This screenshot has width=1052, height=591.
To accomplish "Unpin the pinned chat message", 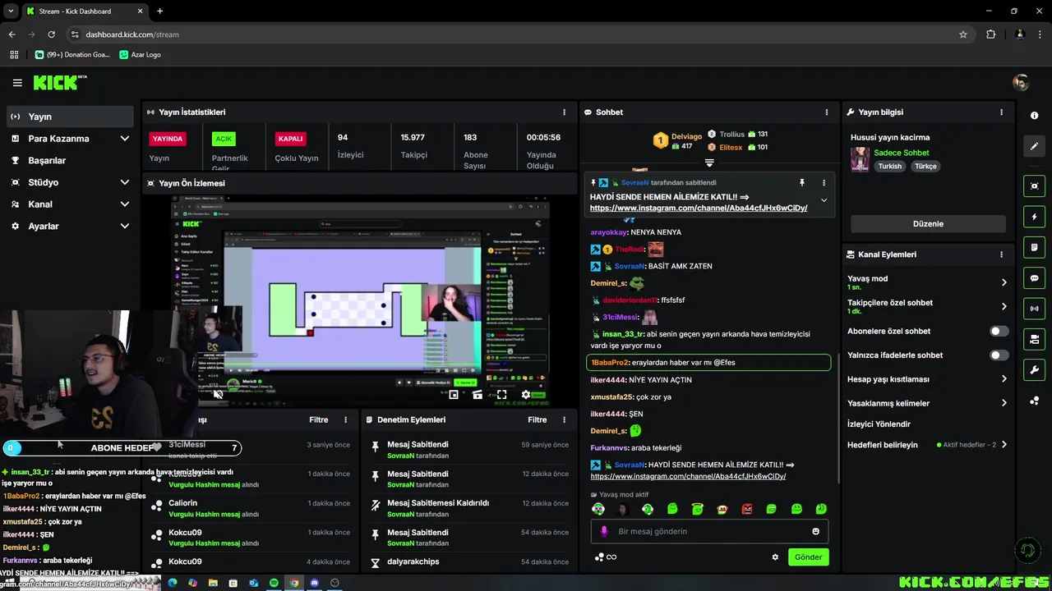I will (801, 183).
